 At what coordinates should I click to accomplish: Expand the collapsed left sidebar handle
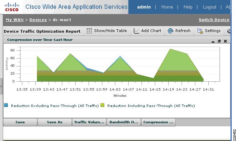(x=1, y=86)
